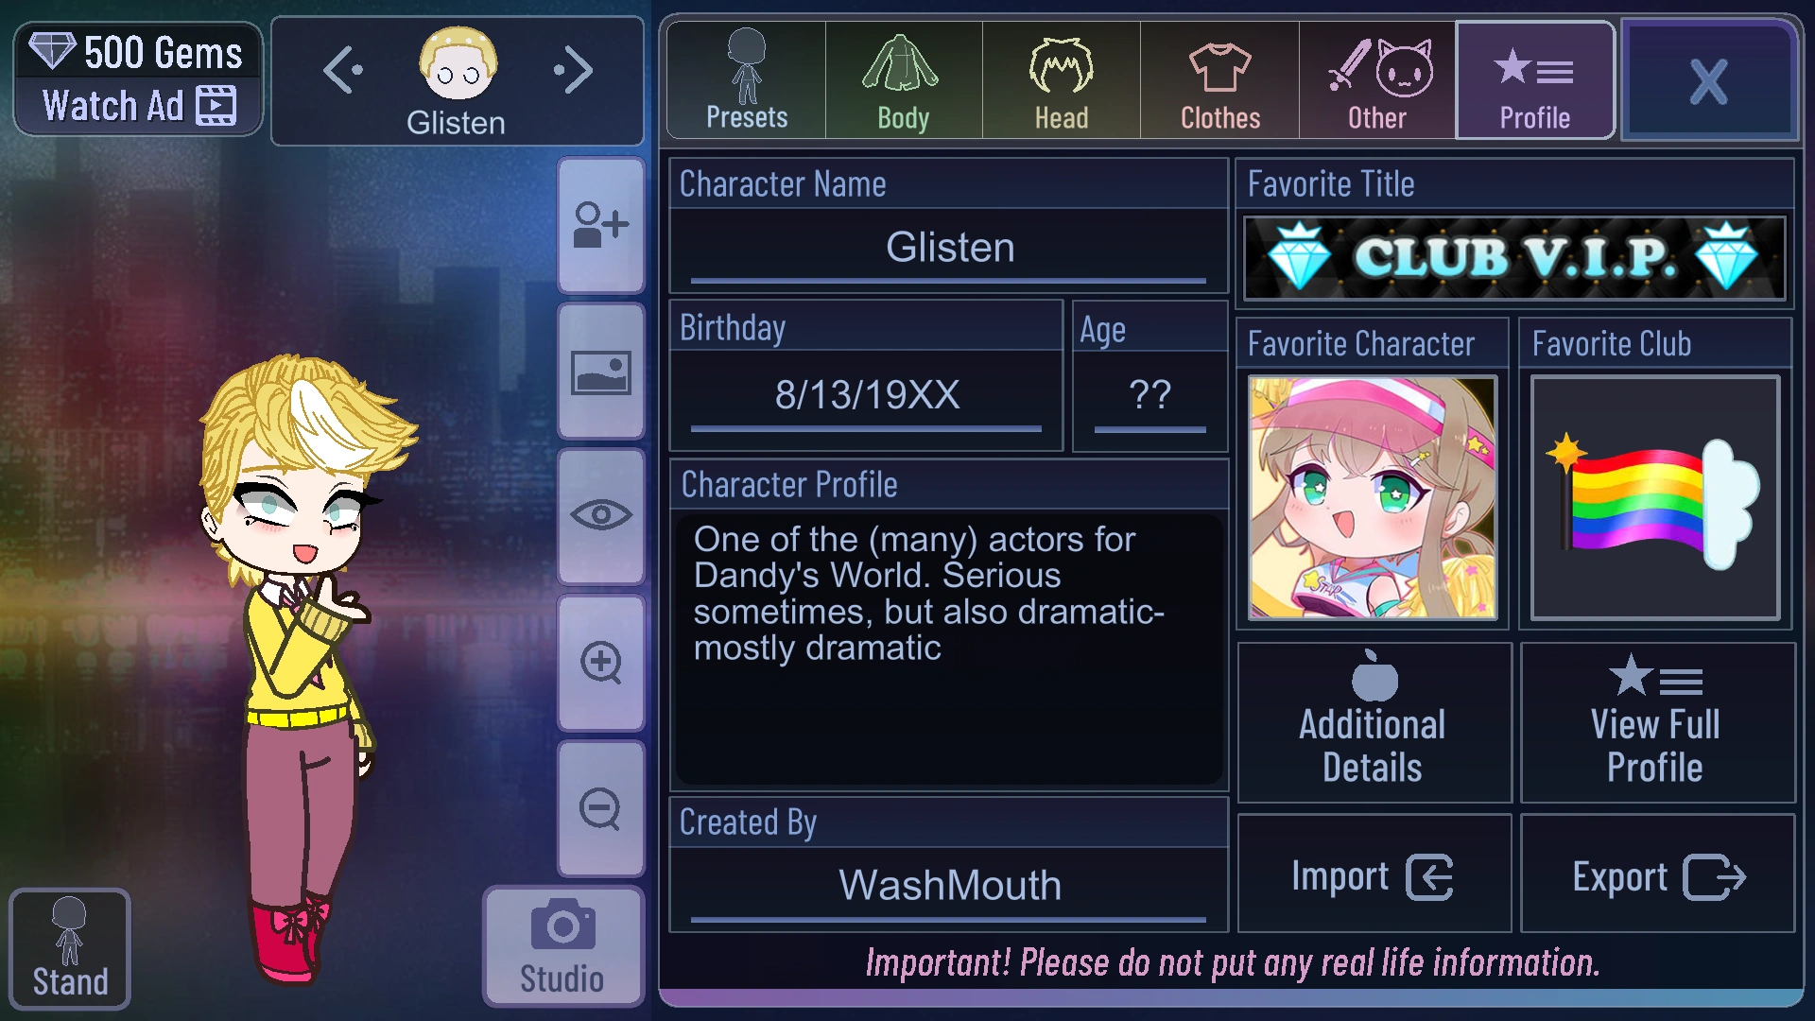
Task: Switch to the Body tab
Action: point(904,80)
